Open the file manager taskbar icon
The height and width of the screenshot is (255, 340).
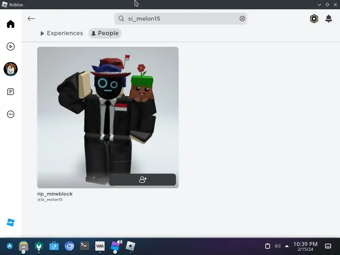tap(24, 246)
